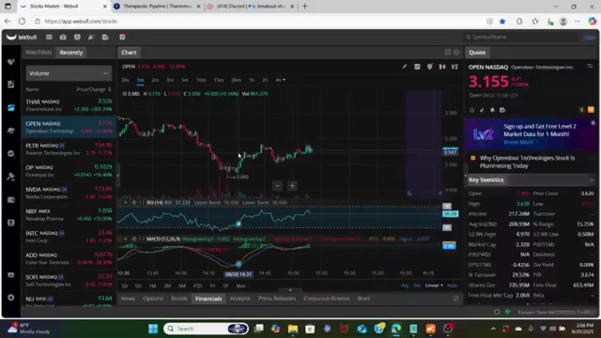This screenshot has height=338, width=601.
Task: Select the 5m interval
Action: pyautogui.click(x=185, y=80)
